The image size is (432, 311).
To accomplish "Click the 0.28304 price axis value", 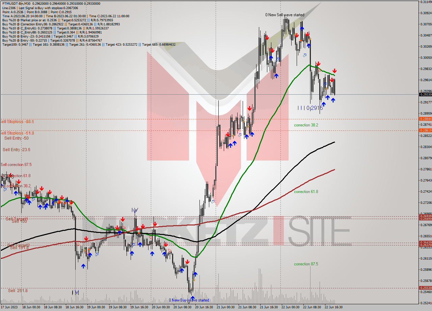I will pos(426,147).
